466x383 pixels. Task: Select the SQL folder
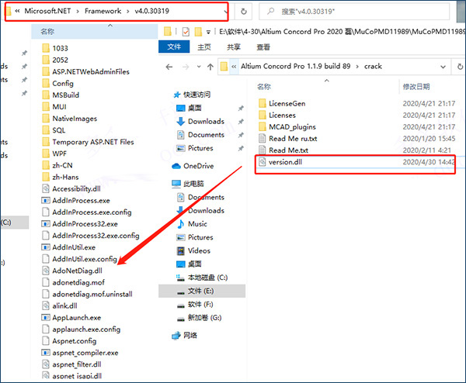click(x=54, y=130)
